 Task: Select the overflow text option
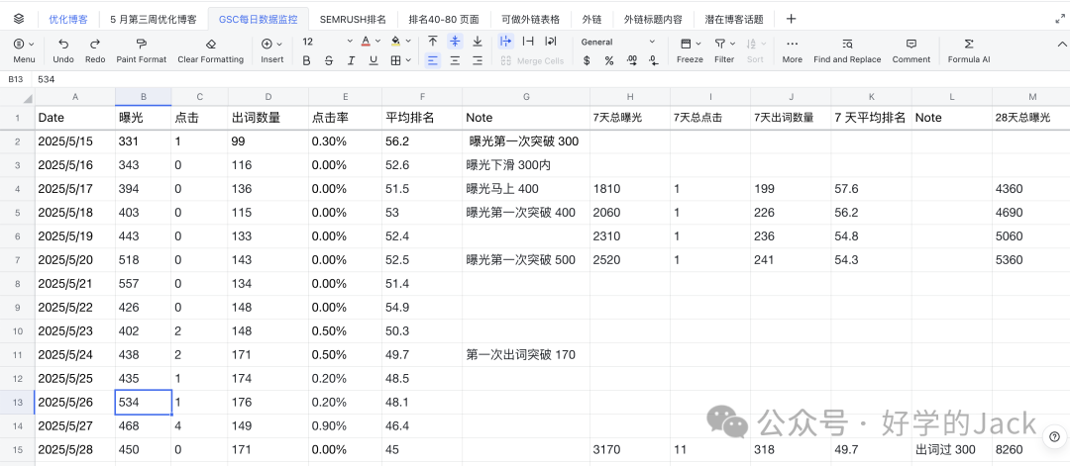click(505, 42)
